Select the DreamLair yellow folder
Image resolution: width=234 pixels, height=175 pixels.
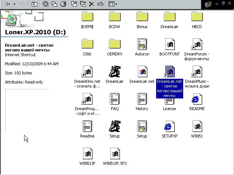(169, 20)
